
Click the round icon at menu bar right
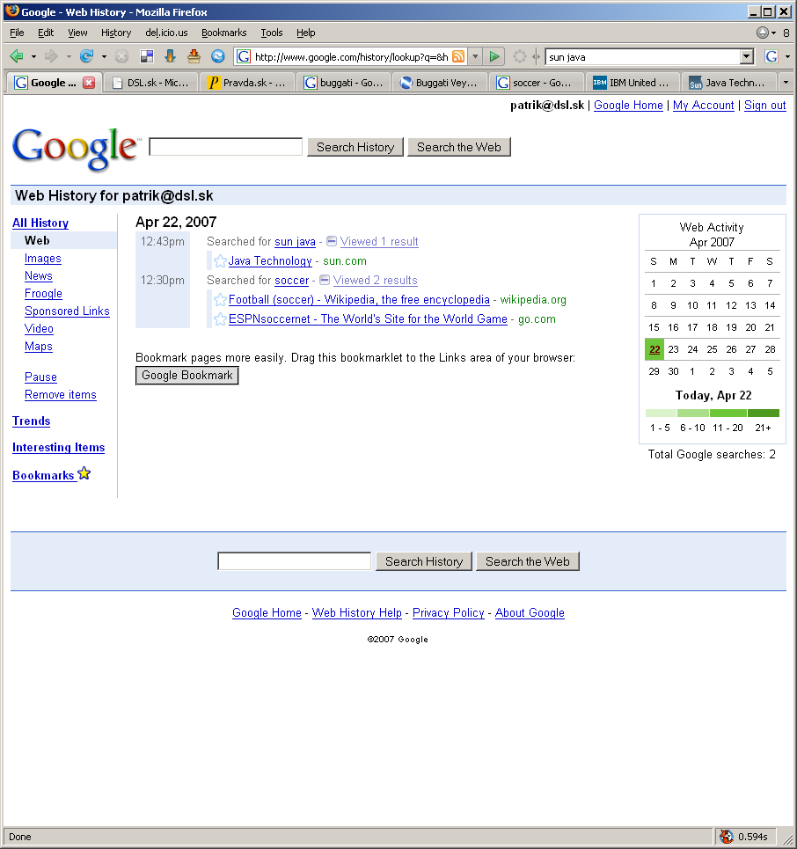coord(763,33)
